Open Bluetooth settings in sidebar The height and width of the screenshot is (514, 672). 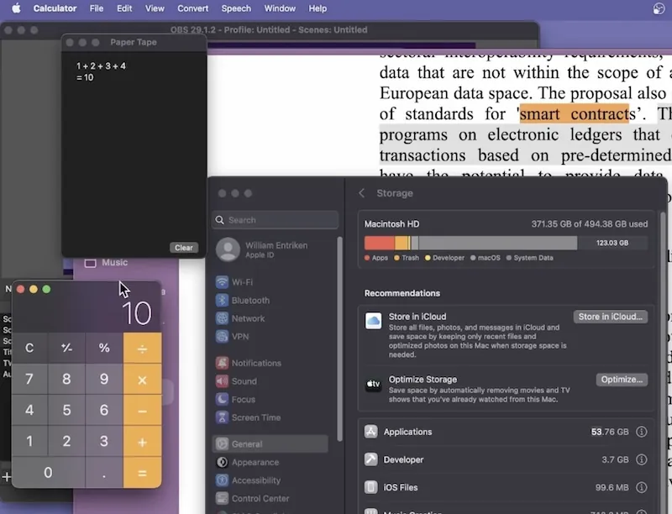tap(270, 301)
